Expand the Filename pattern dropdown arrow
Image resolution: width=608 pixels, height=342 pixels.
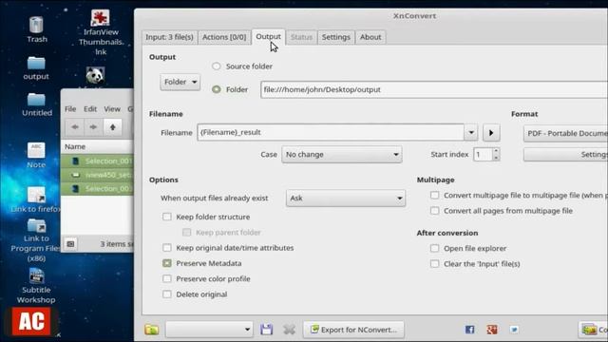click(471, 132)
